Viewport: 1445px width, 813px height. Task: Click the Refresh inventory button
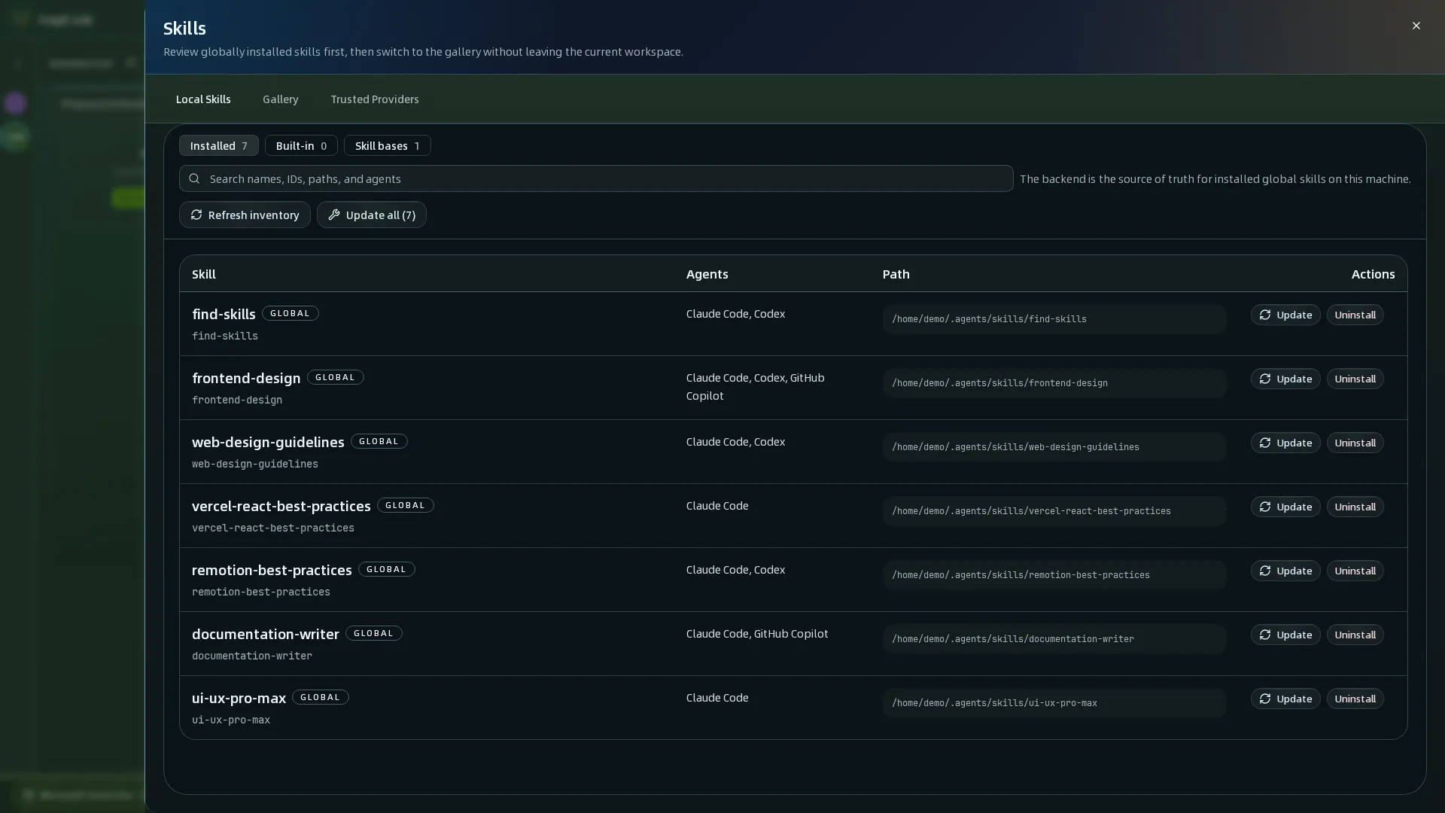coord(245,215)
